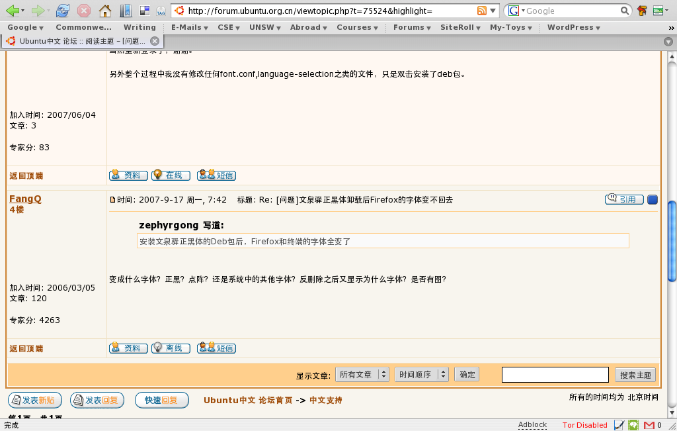Open the 中文支持 forum link
The image size is (677, 431).
[325, 401]
